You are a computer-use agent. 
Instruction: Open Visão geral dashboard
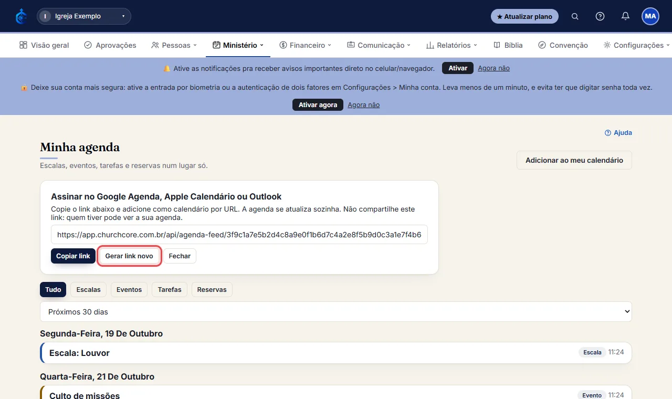pos(44,45)
